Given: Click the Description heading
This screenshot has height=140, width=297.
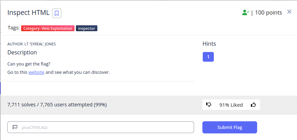Looking at the screenshot, I should point(22,52).
